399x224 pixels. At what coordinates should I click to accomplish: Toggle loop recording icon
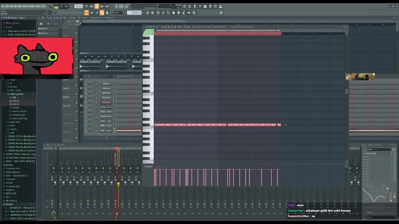click(107, 6)
